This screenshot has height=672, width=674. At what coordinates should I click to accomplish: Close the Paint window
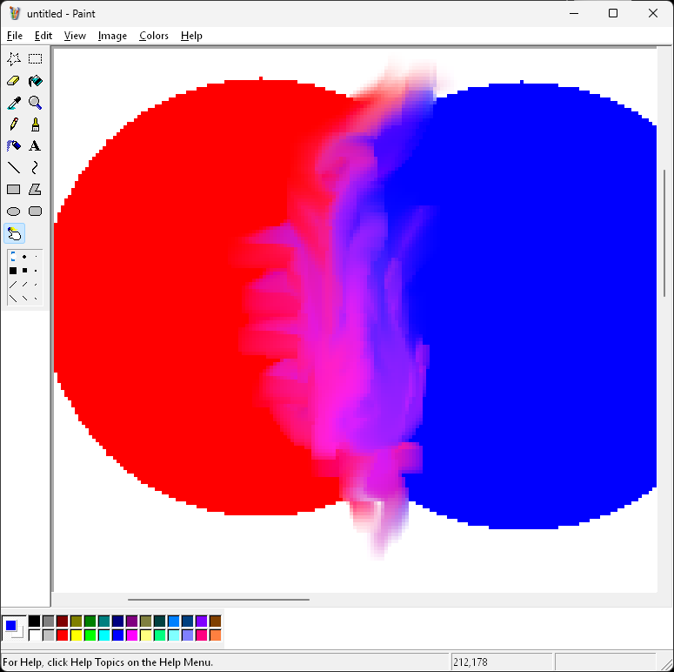pos(653,13)
